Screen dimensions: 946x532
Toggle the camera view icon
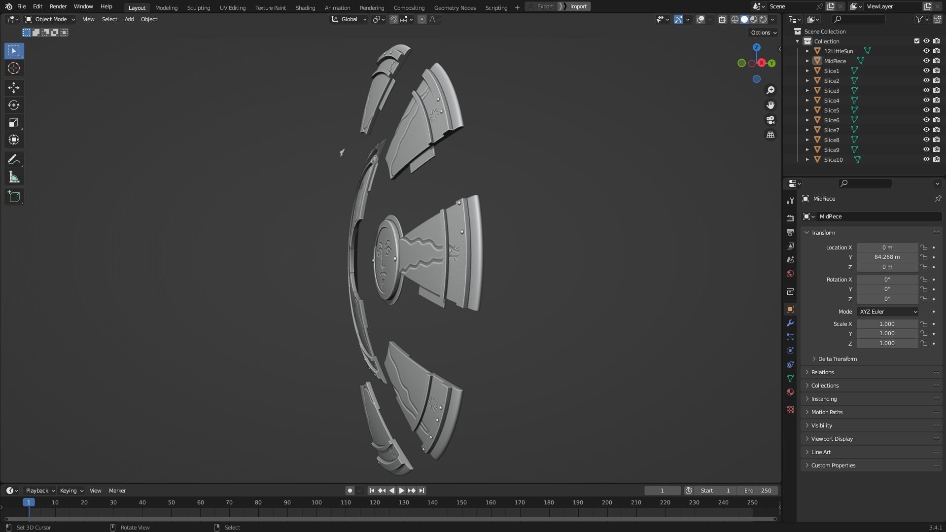coord(771,120)
